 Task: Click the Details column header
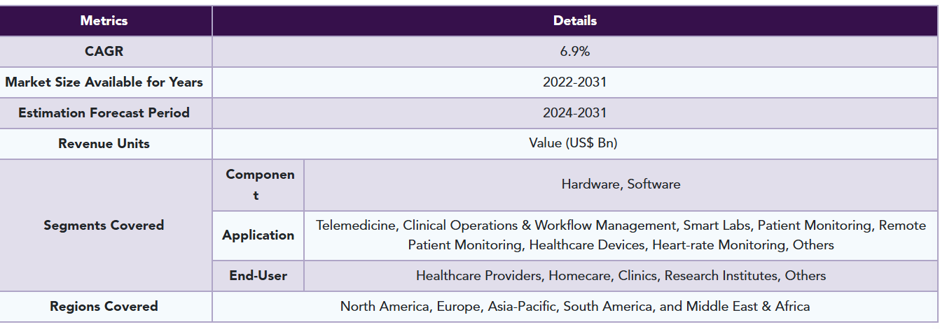(574, 21)
